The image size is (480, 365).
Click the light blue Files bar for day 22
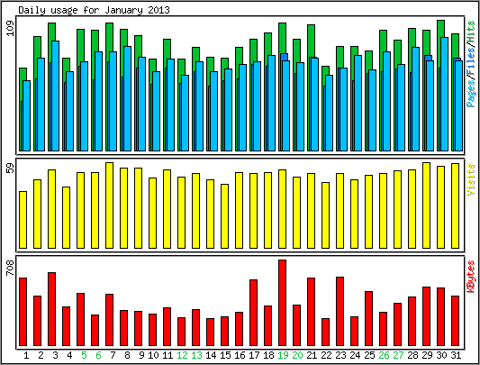click(x=329, y=113)
